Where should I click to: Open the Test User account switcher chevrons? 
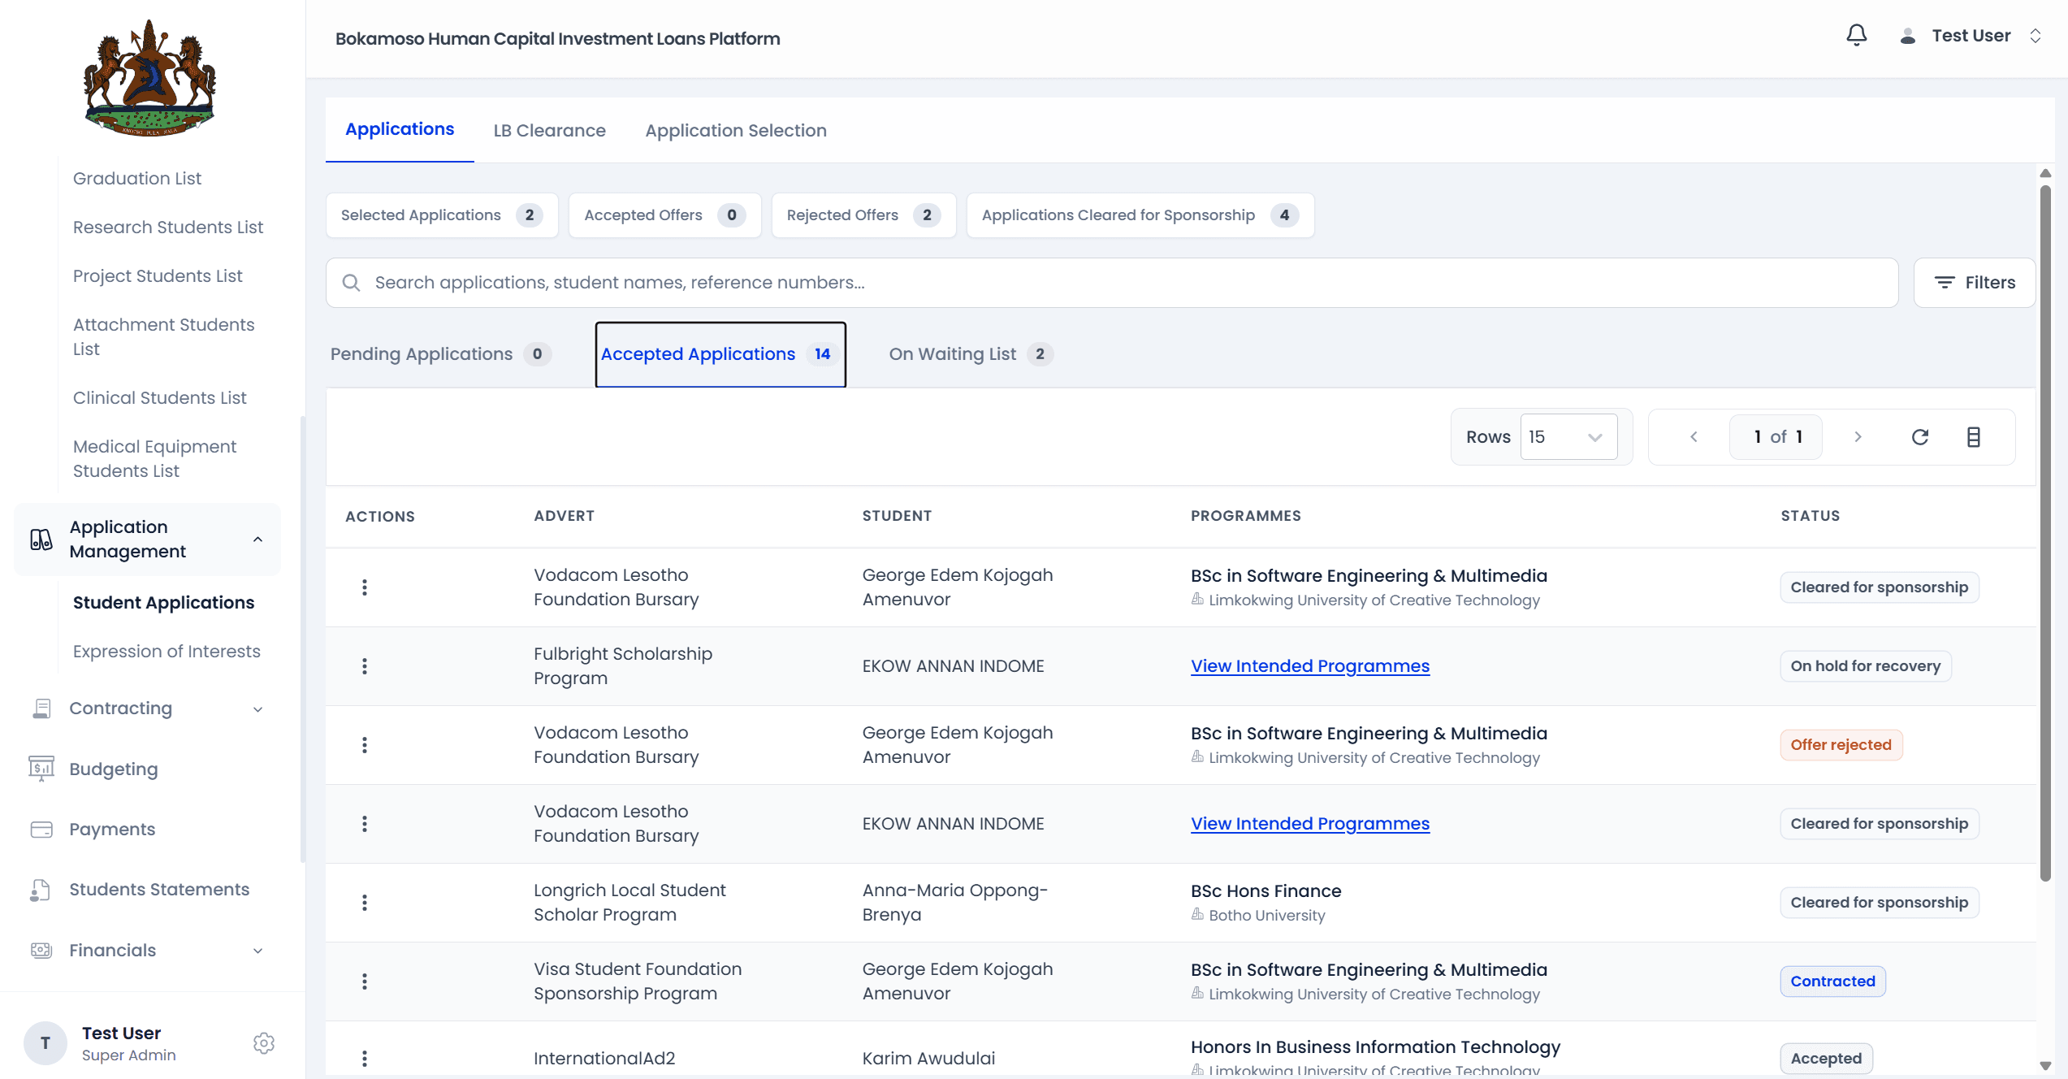pyautogui.click(x=2036, y=37)
